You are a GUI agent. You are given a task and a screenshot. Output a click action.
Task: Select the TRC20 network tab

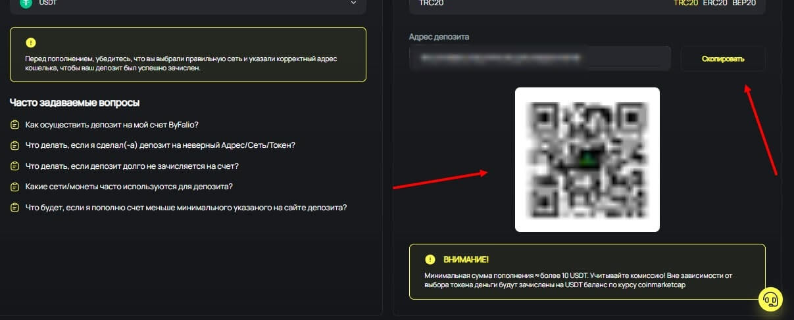pos(685,3)
